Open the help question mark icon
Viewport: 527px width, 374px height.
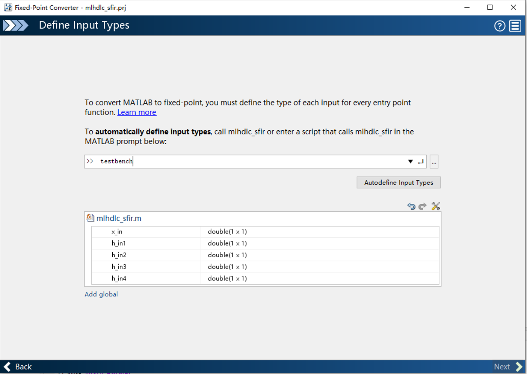click(x=500, y=26)
